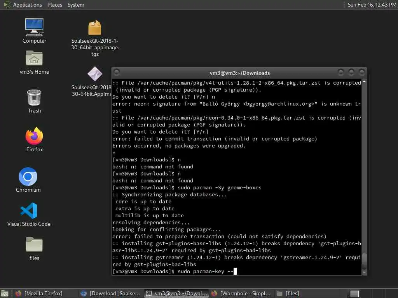This screenshot has width=398, height=298.
Task: Click the first 'bash: n: command not found'
Action: 153,167
